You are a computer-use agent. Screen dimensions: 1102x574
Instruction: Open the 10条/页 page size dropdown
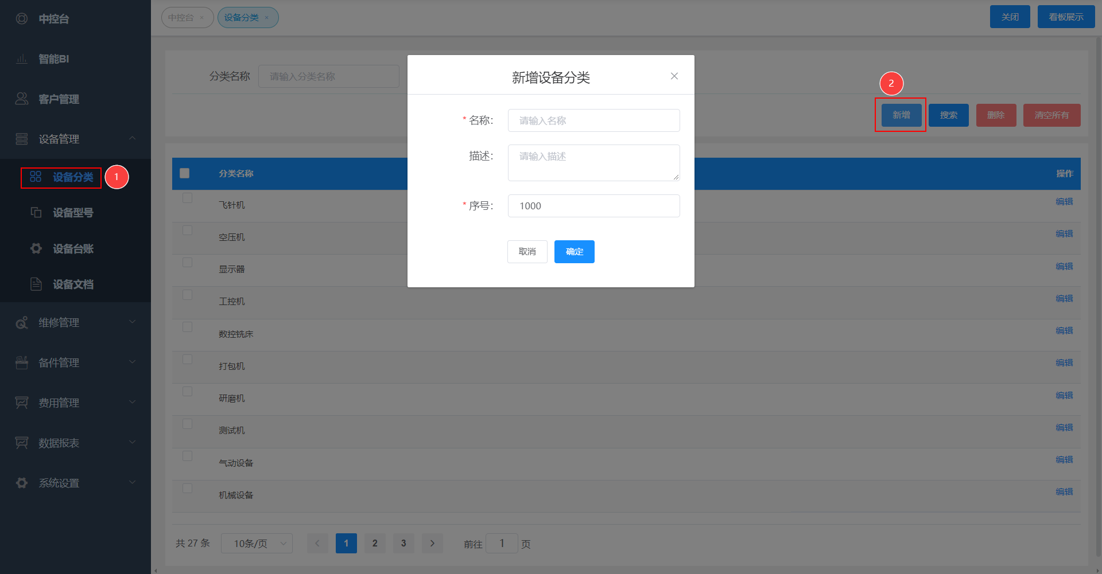click(257, 544)
